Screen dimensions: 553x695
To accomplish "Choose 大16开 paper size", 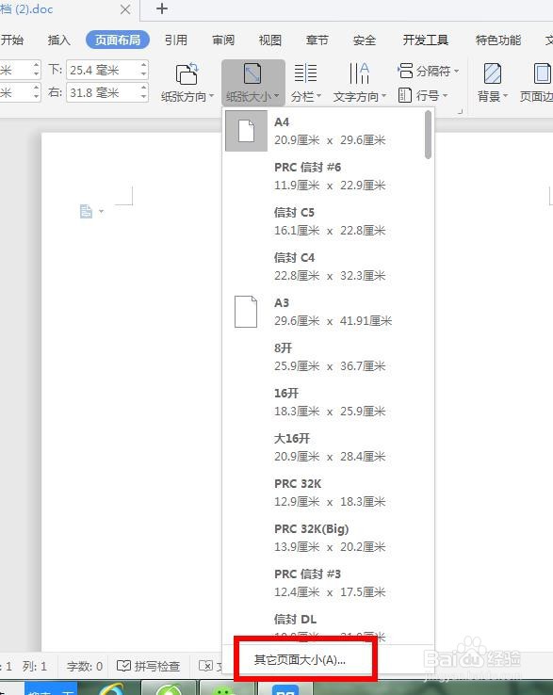I will pyautogui.click(x=324, y=447).
